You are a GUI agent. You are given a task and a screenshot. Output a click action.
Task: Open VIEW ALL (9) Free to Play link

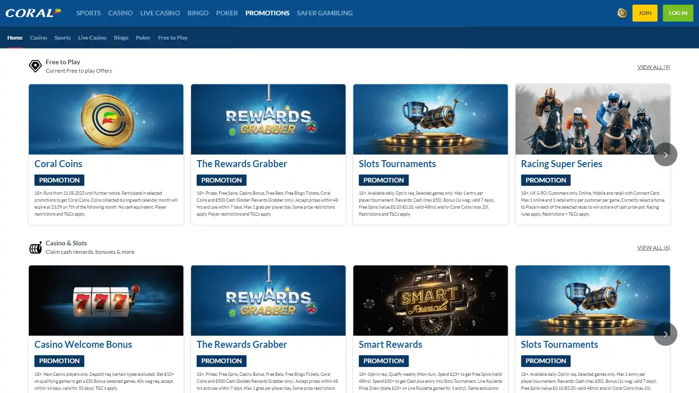[x=654, y=67]
